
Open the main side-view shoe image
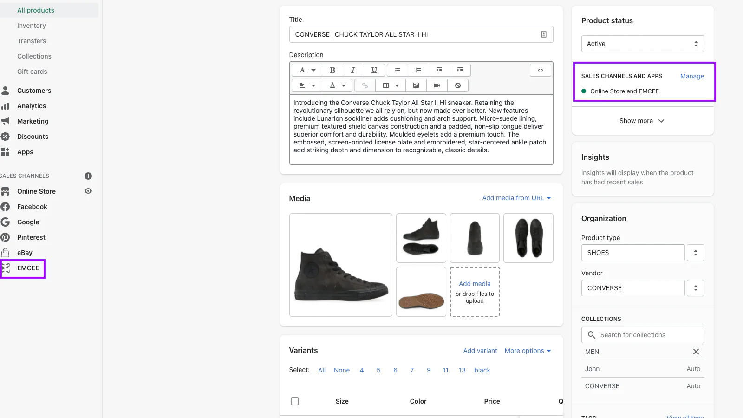pos(341,265)
